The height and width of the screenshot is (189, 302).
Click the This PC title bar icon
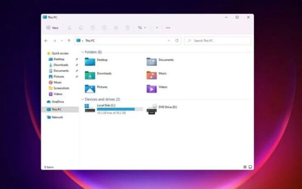45,17
